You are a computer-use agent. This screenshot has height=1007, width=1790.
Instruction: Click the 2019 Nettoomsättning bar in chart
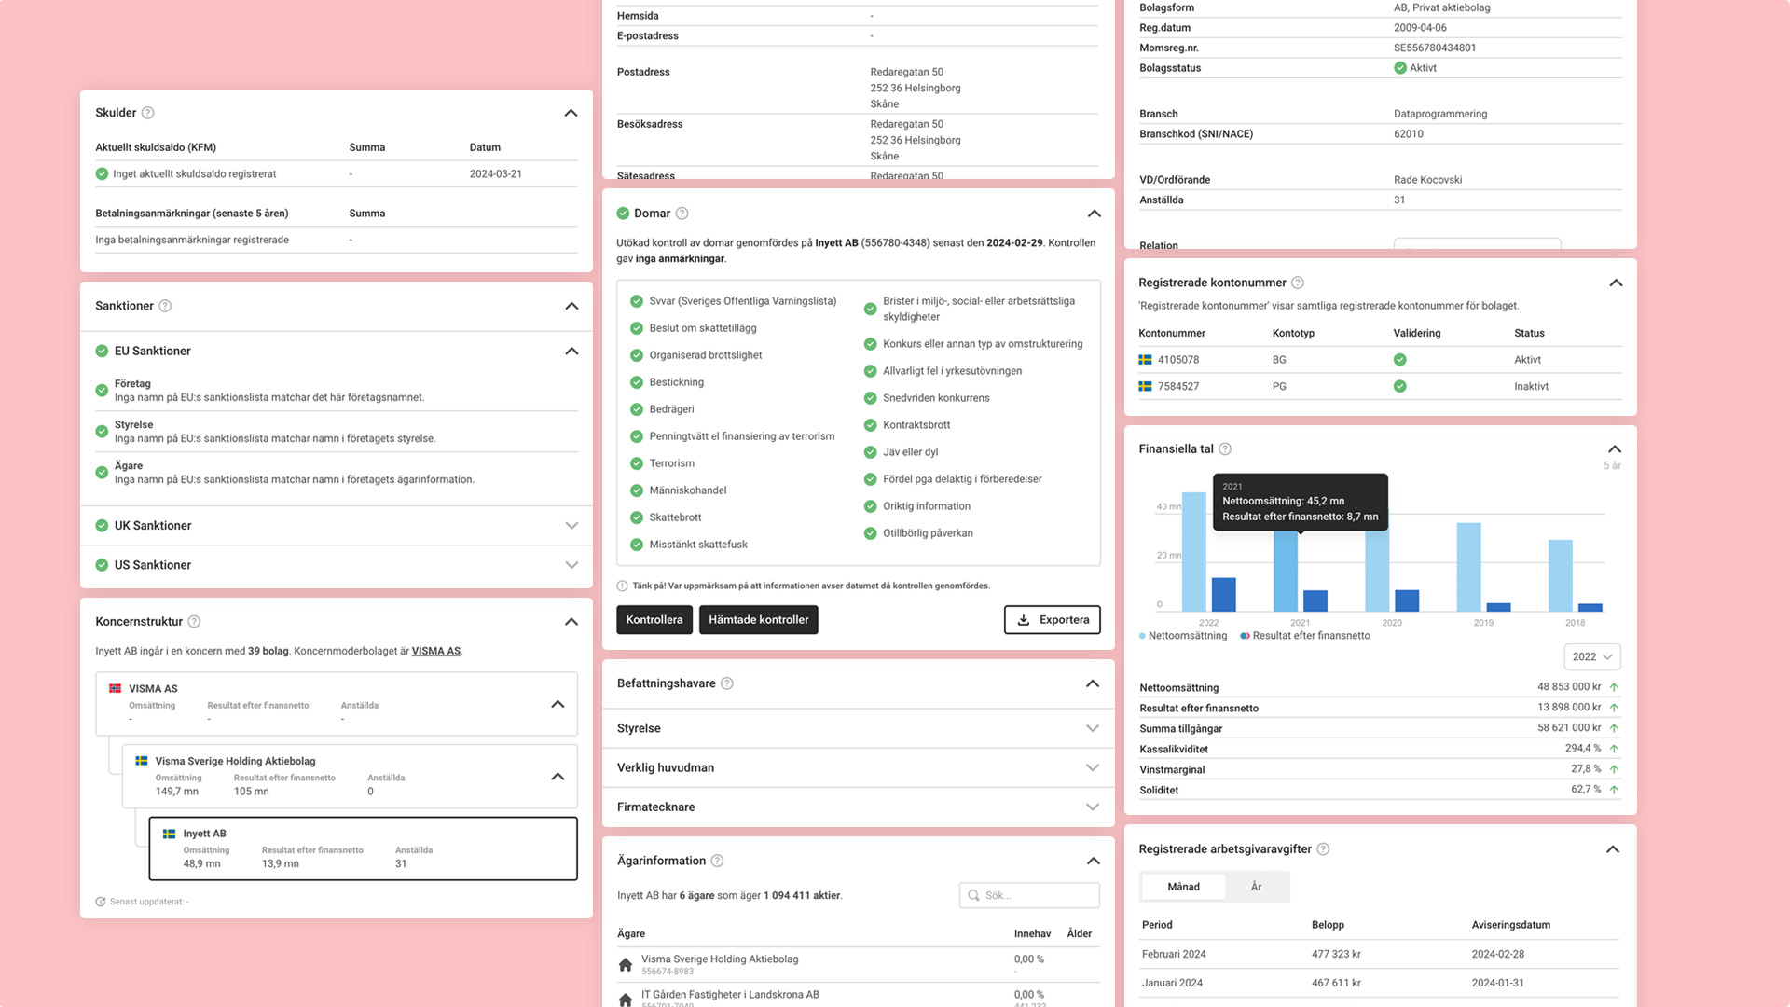click(1468, 567)
